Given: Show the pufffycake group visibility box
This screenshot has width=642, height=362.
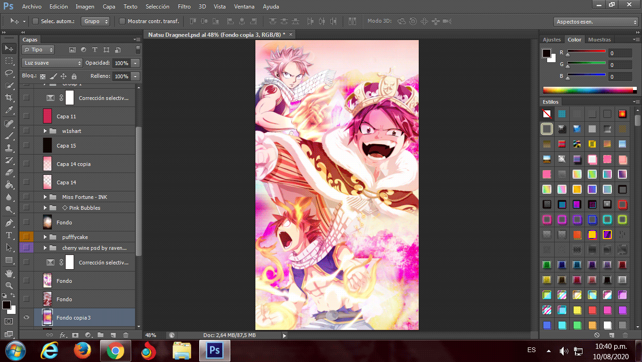Looking at the screenshot, I should [x=26, y=237].
